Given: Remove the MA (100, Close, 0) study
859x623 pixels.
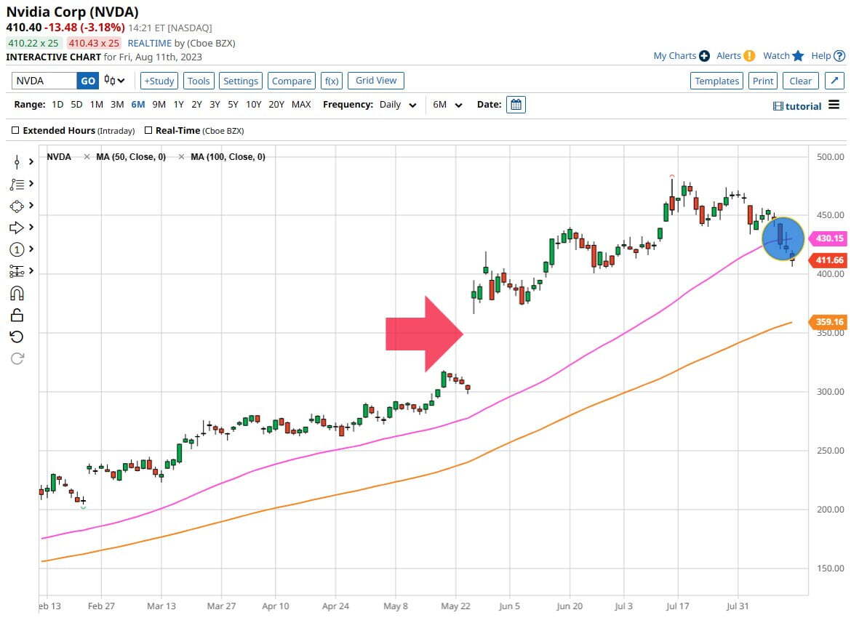Looking at the screenshot, I should tap(181, 157).
